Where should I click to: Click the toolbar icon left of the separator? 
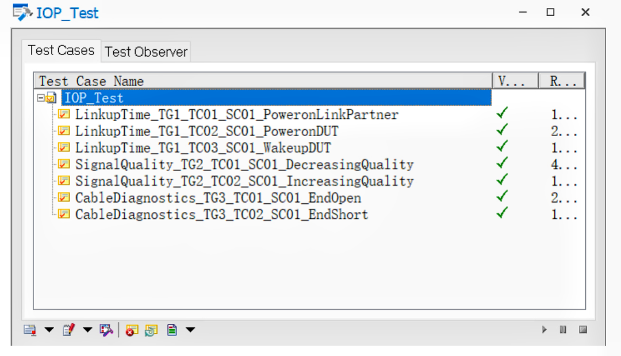point(106,330)
